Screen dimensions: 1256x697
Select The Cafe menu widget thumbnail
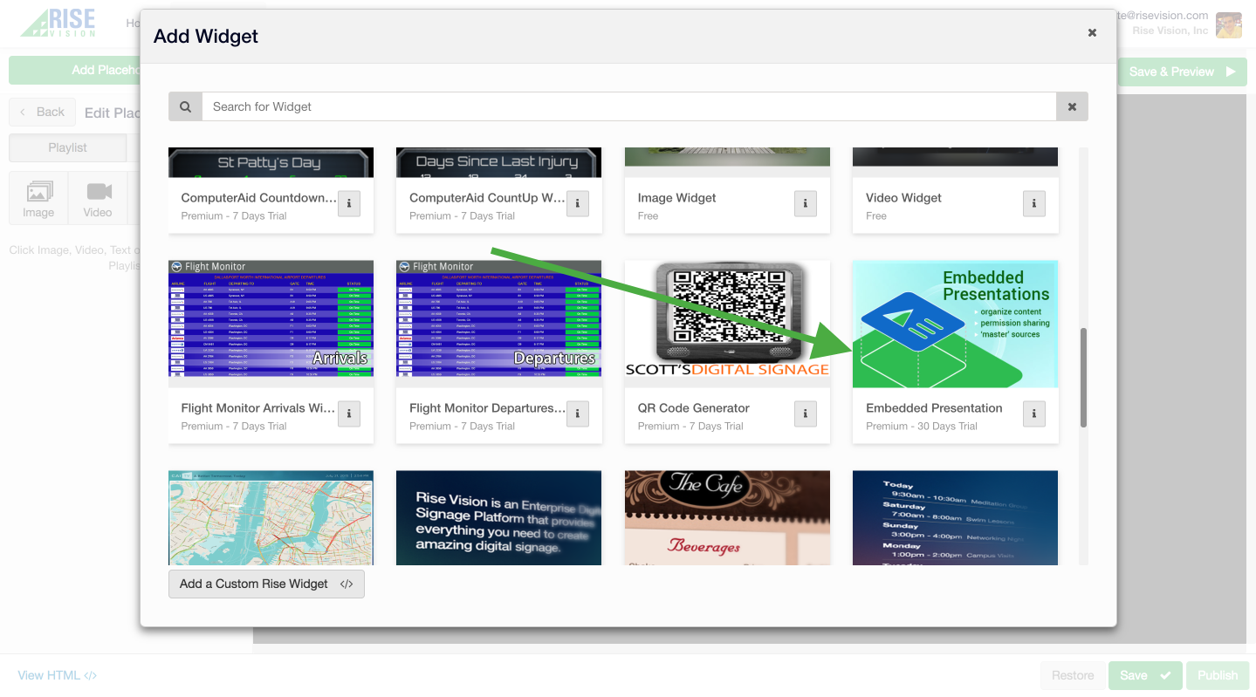pyautogui.click(x=727, y=518)
